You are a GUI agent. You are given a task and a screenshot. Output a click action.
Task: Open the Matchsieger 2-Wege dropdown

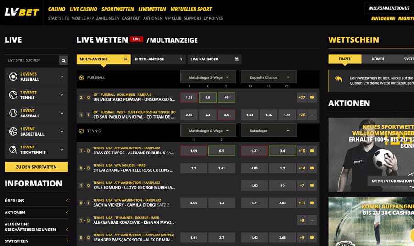coord(208,131)
